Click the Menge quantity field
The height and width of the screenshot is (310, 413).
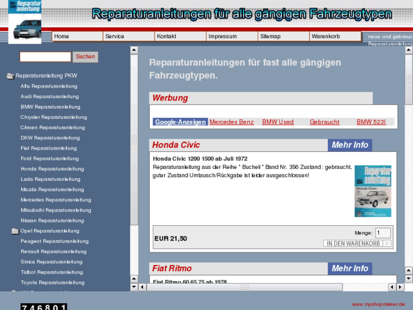[383, 233]
